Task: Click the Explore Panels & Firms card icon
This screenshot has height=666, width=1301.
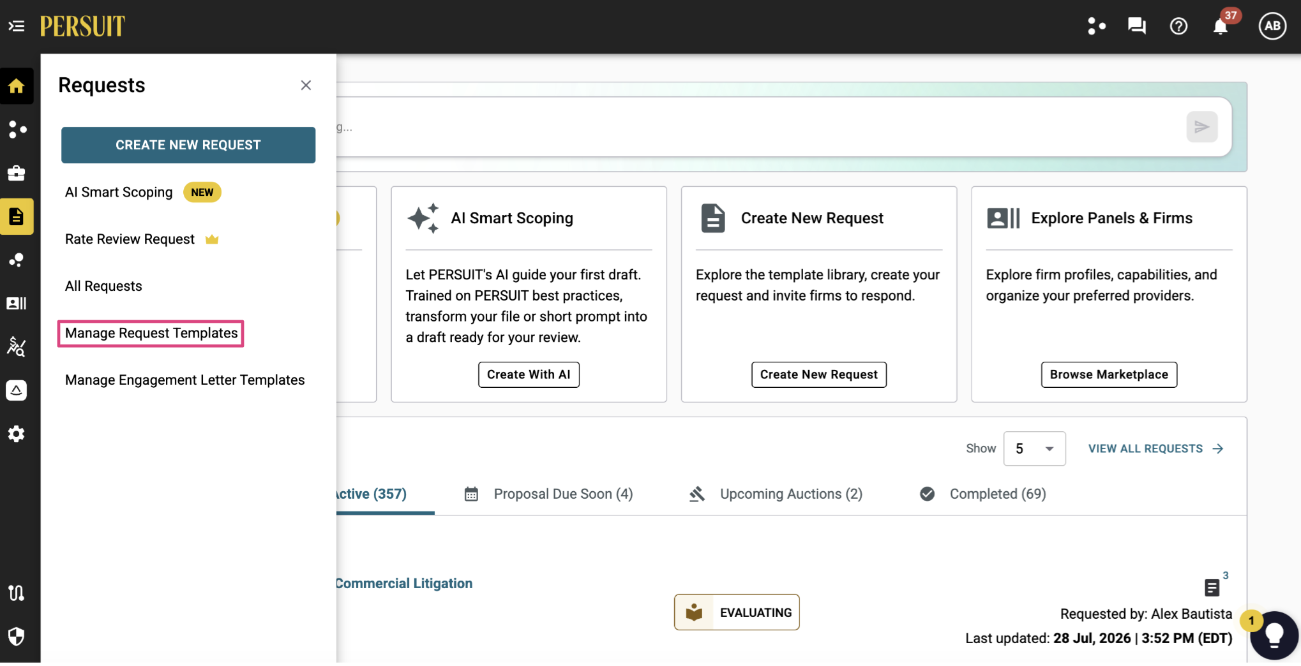Action: (x=1004, y=218)
